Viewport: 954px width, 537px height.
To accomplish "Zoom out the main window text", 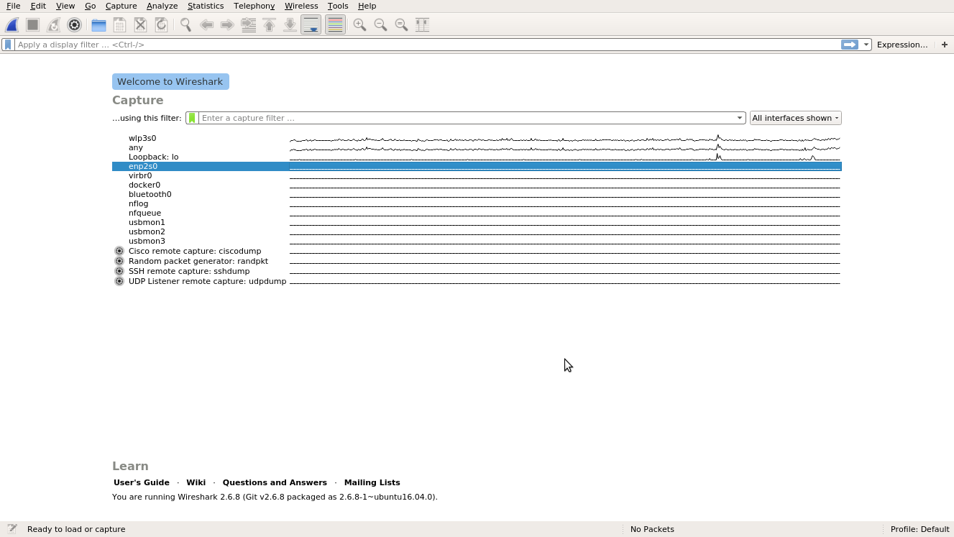I will (x=380, y=25).
